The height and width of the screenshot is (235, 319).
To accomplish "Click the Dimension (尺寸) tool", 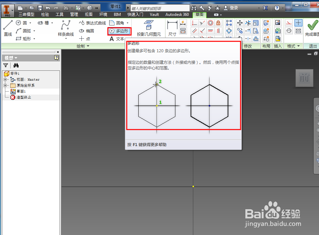I will [x=172, y=28].
